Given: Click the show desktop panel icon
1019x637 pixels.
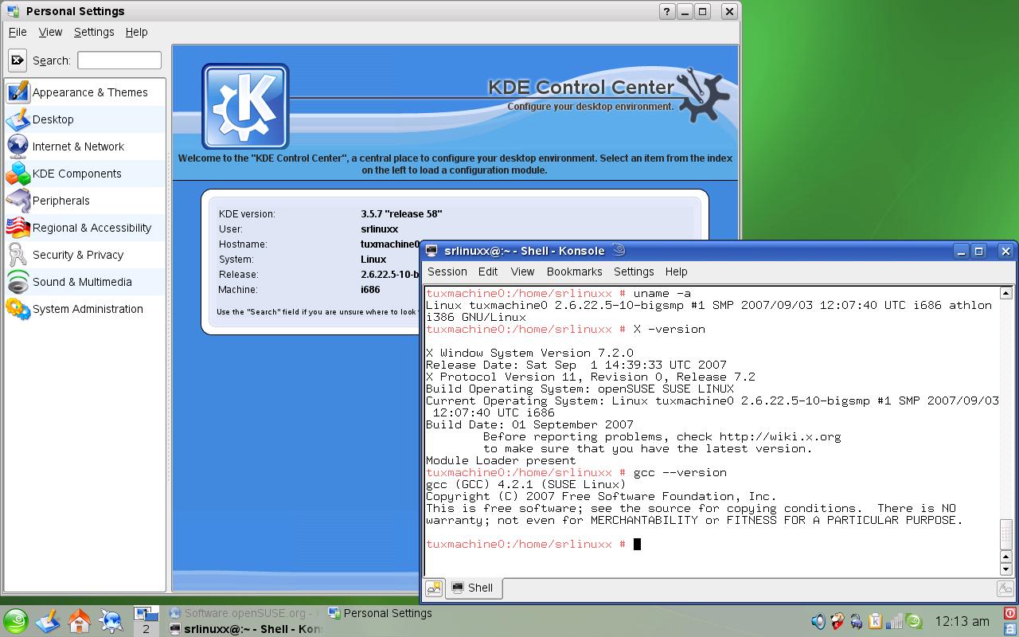Looking at the screenshot, I should tap(48, 621).
